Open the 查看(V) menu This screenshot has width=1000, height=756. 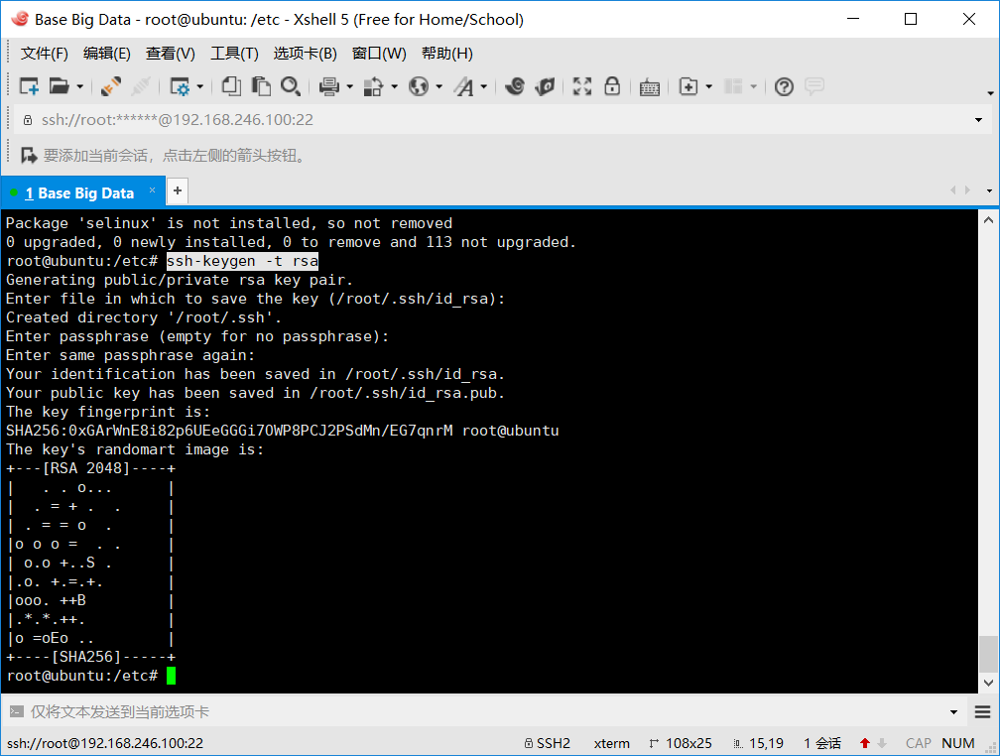click(x=171, y=53)
